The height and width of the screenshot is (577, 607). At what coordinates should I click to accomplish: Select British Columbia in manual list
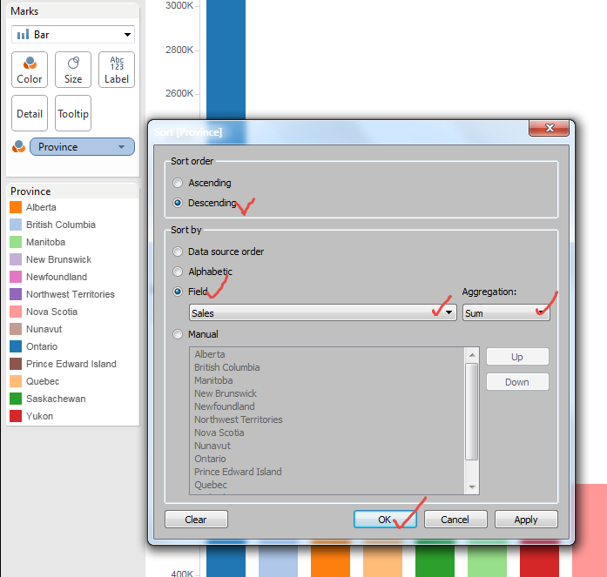pyautogui.click(x=226, y=367)
